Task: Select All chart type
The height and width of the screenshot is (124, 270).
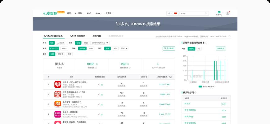Action: [199, 49]
